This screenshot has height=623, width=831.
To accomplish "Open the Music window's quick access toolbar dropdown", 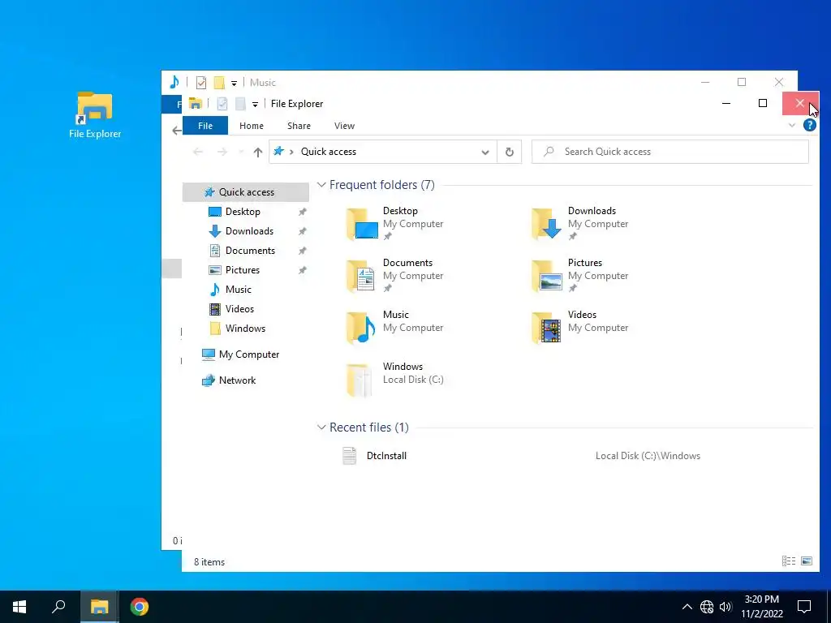I will (234, 84).
